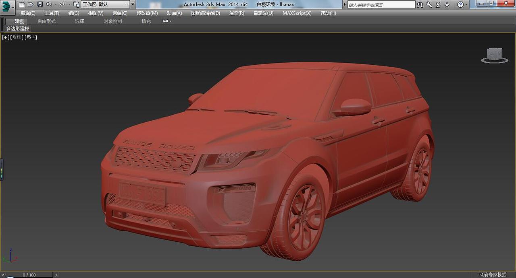This screenshot has height=278, width=516.
Task: Click the left-edge collapsed panel handle
Action: click(1, 169)
